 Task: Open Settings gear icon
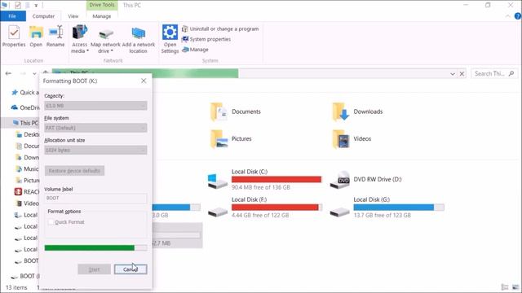coord(170,39)
